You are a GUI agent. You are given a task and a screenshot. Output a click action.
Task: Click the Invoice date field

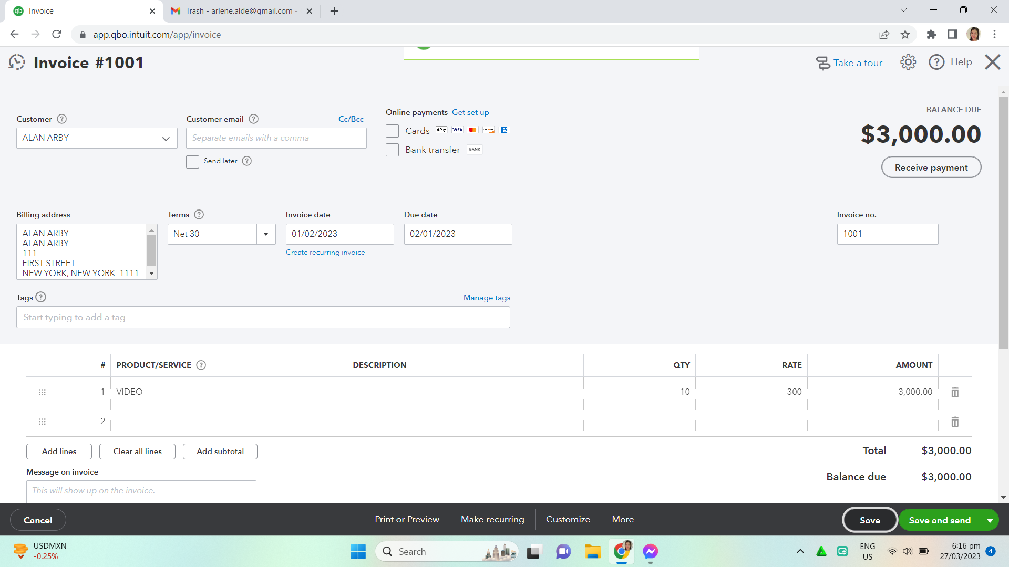pos(339,234)
